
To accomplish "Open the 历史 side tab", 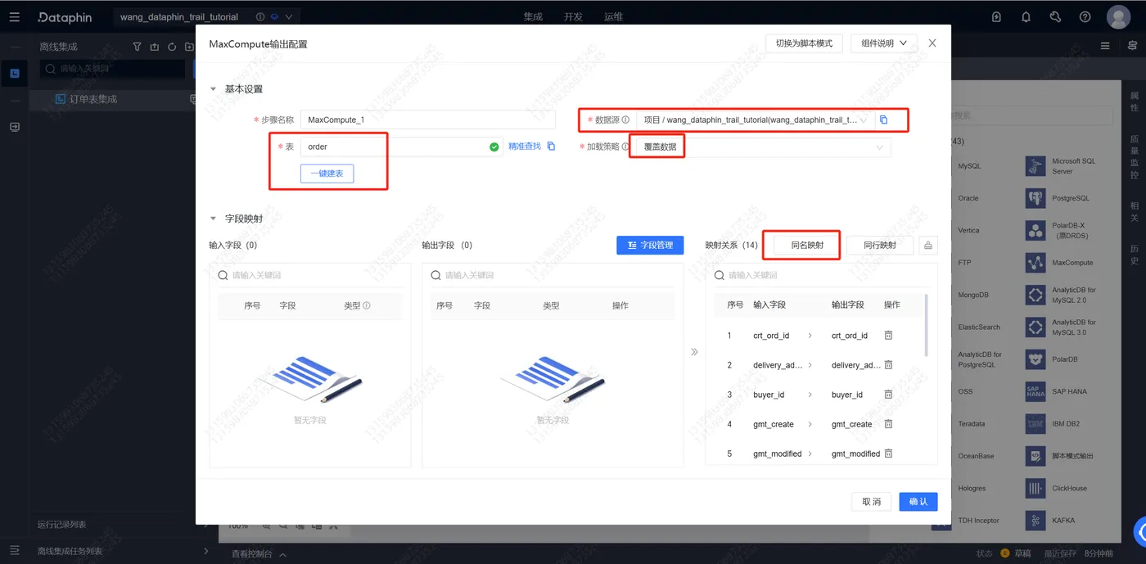I will 1135,255.
